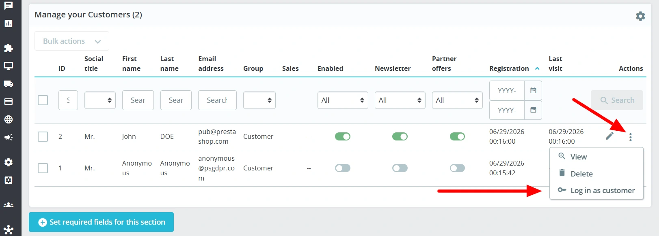The image size is (659, 236).
Task: Focus the First name search field
Action: click(x=138, y=100)
